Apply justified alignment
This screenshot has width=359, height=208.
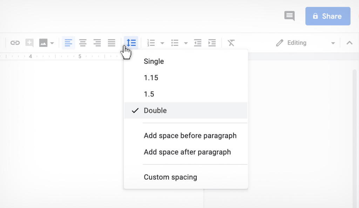tap(111, 42)
